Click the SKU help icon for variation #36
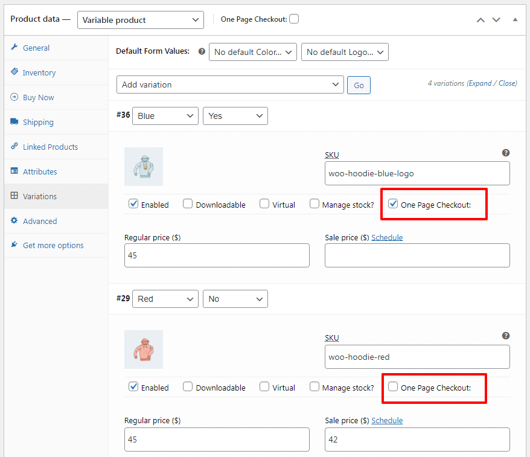This screenshot has width=530, height=457. (506, 153)
